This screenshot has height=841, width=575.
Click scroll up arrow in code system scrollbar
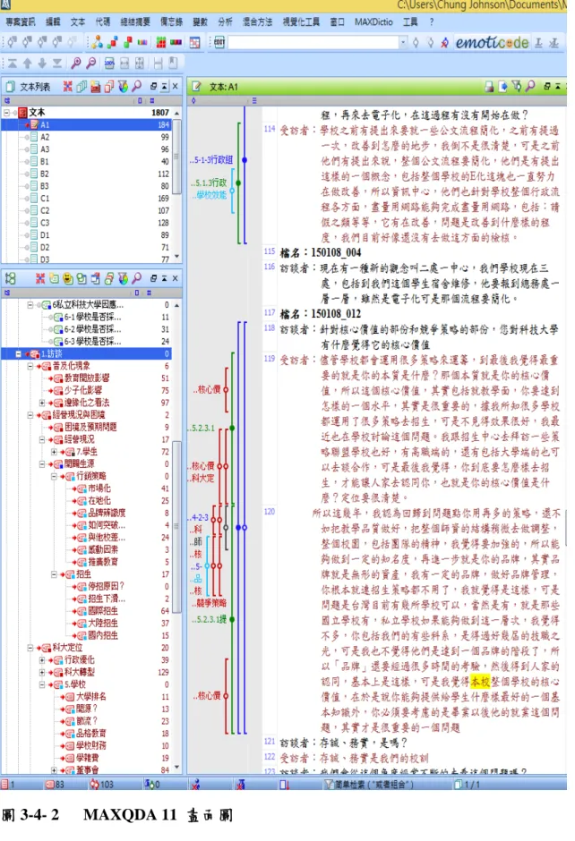point(176,305)
